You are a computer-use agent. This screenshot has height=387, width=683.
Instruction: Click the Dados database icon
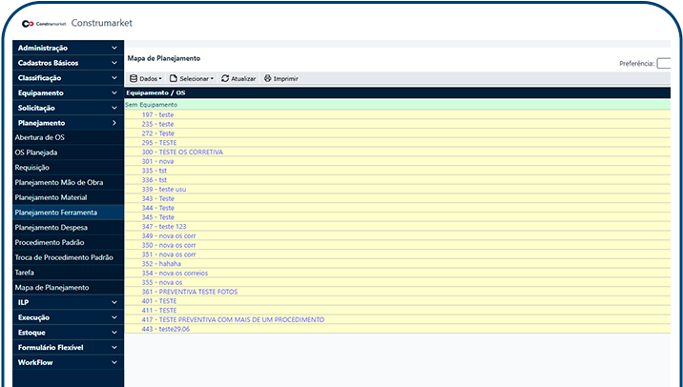tap(134, 78)
